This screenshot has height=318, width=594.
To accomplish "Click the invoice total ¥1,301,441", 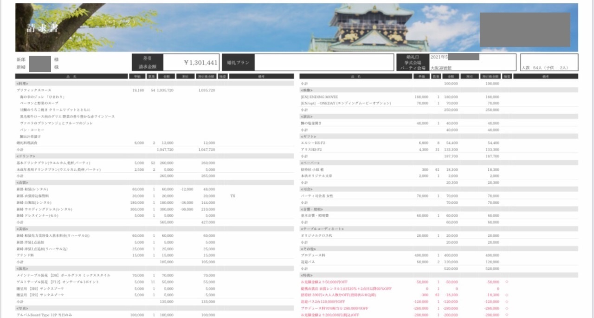I will click(x=200, y=63).
